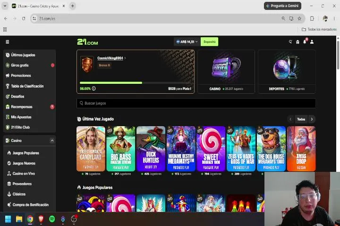Open Compra de Bonificación category
Screen dimensions: 340x226
pos(29,205)
